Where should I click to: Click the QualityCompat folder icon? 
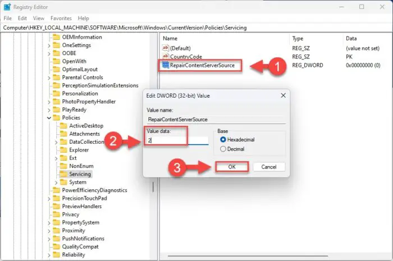pos(56,246)
